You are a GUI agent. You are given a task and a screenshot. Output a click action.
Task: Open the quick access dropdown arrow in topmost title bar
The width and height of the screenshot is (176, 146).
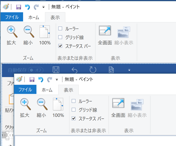click(43, 7)
